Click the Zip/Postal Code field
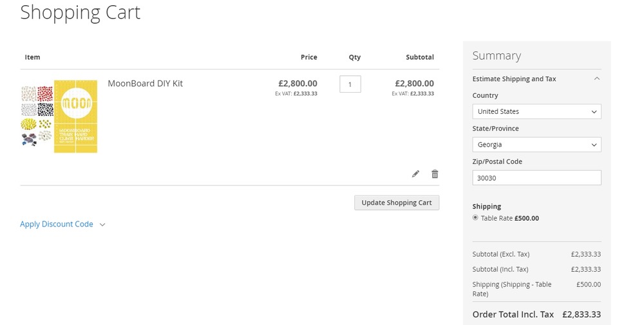The image size is (644, 325). click(536, 178)
